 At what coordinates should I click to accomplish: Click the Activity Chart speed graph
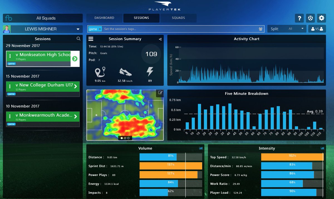click(x=251, y=65)
